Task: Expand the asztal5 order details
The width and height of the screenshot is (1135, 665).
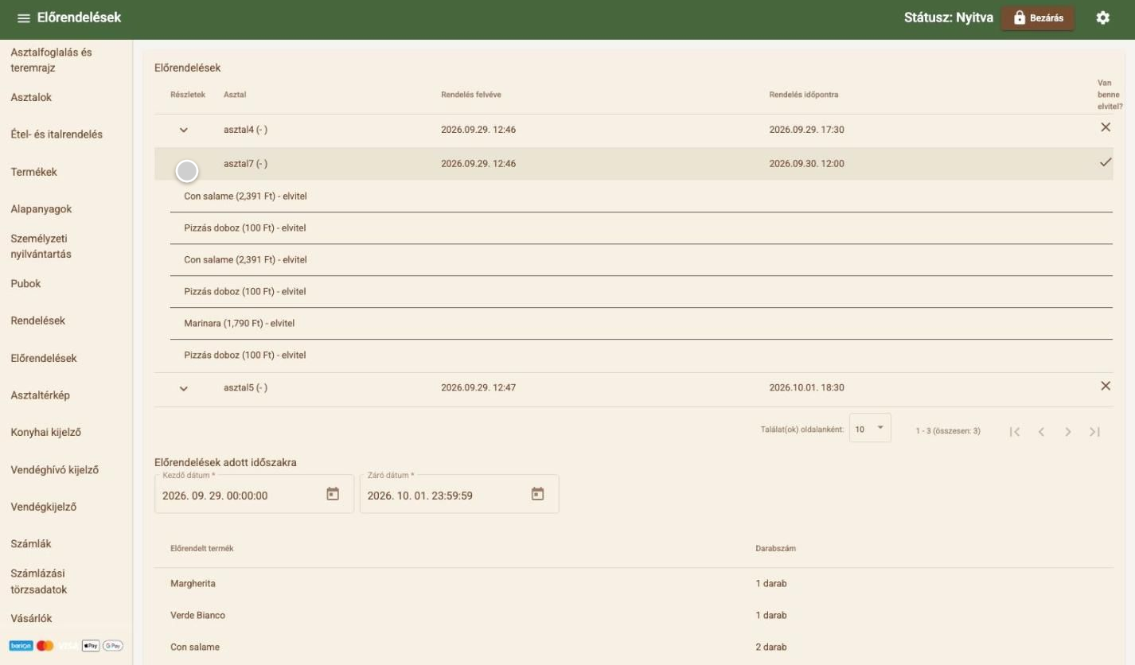Action: click(184, 389)
